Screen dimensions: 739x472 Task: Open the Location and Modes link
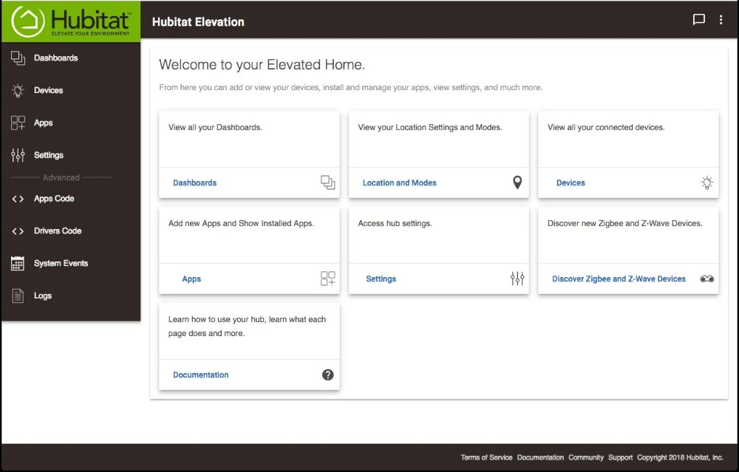[x=400, y=183]
